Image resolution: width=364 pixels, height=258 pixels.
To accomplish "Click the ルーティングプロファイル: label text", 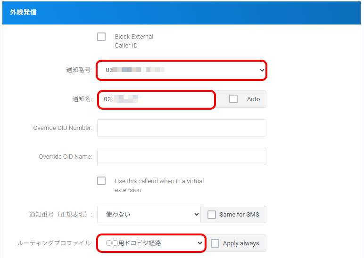I will tap(55, 243).
